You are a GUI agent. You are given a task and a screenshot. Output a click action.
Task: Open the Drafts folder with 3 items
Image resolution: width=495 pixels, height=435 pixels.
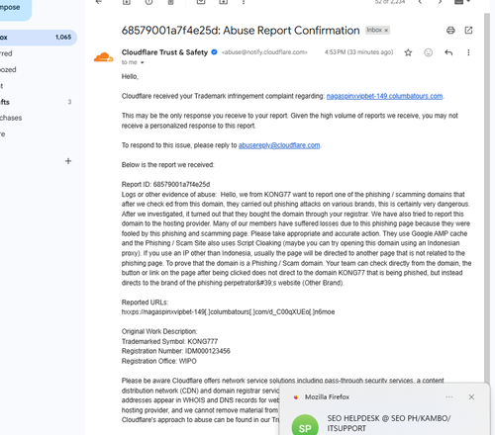tap(36, 102)
